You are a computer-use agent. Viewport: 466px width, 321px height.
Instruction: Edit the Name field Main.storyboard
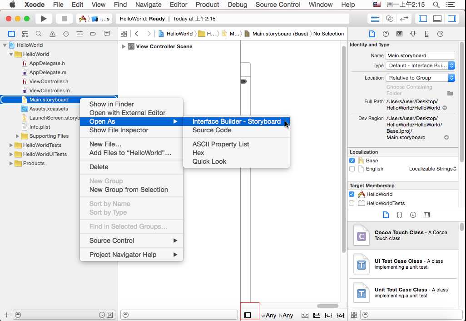point(420,55)
